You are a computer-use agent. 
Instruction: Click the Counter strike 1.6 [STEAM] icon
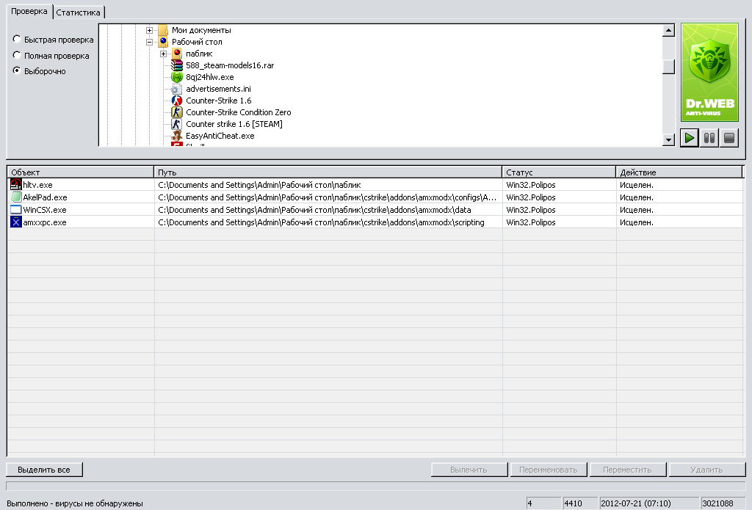177,124
